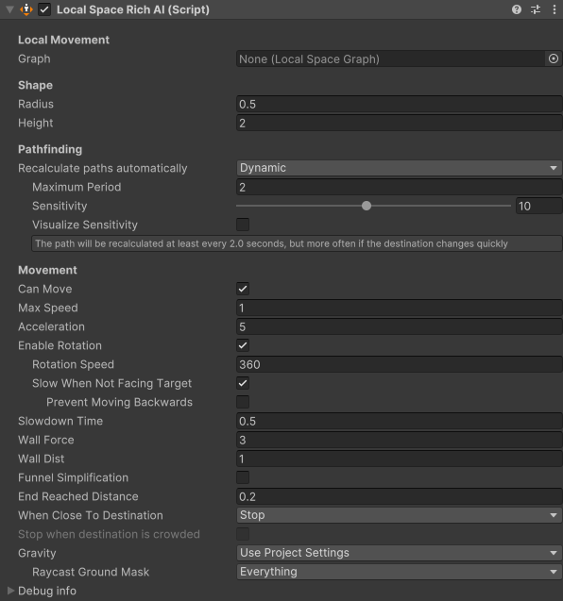The width and height of the screenshot is (563, 601).
Task: Enable the Visualize Sensitivity checkbox
Action: (243, 225)
